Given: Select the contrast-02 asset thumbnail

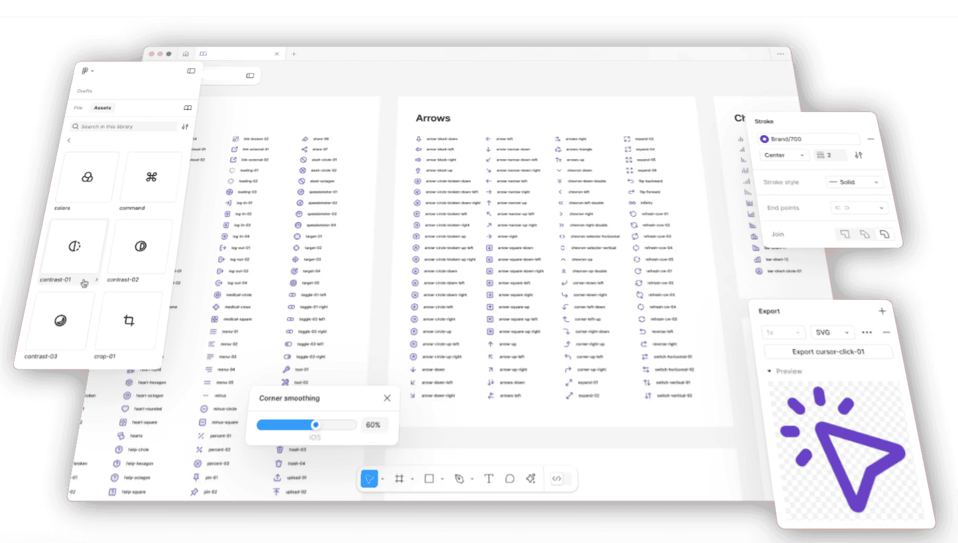Looking at the screenshot, I should point(140,246).
